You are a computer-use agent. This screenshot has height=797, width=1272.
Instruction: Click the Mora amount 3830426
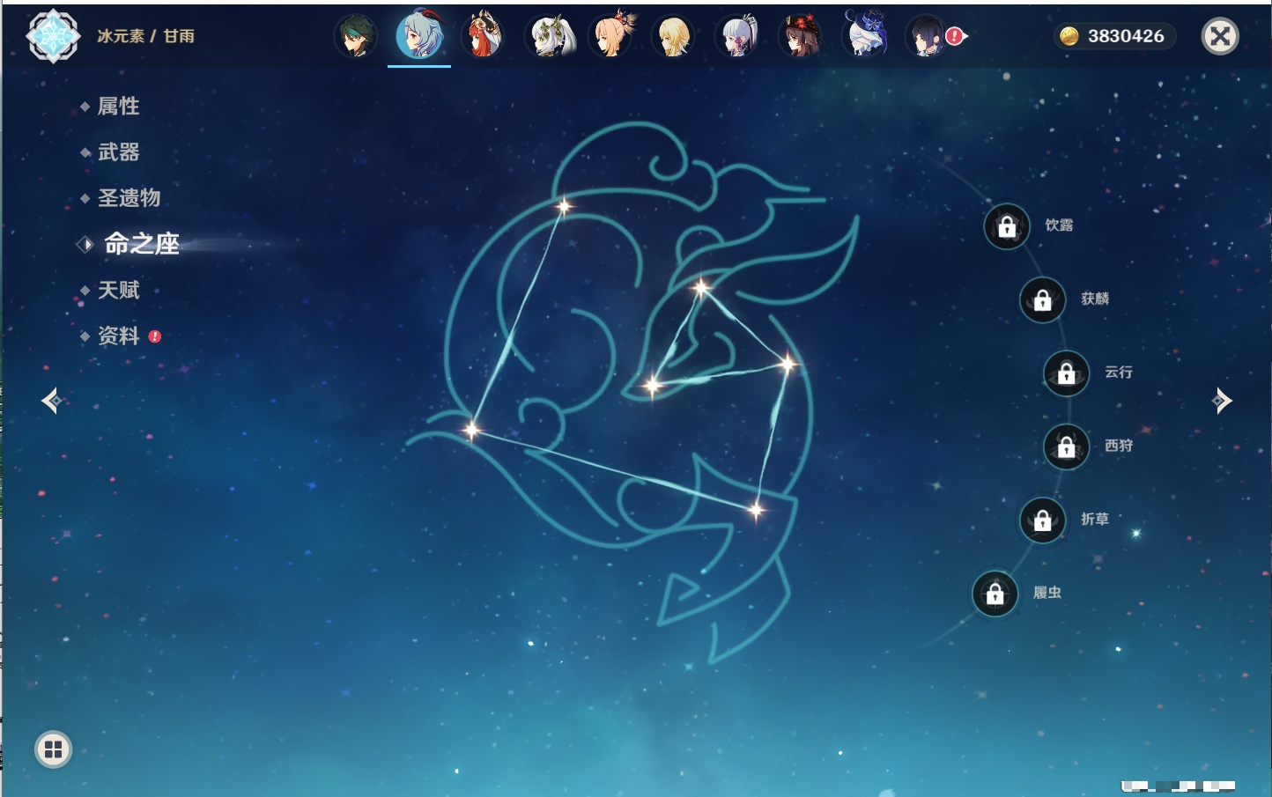tap(1126, 36)
